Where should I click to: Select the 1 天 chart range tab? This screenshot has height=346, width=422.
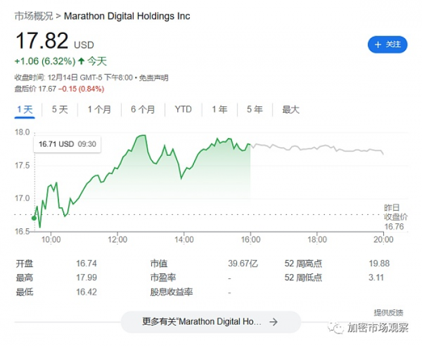click(25, 109)
